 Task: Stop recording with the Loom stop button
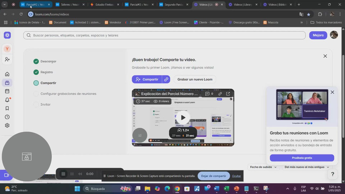click(x=63, y=174)
